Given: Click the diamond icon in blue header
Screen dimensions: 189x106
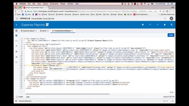Looking at the screenshot, I should [143, 25].
